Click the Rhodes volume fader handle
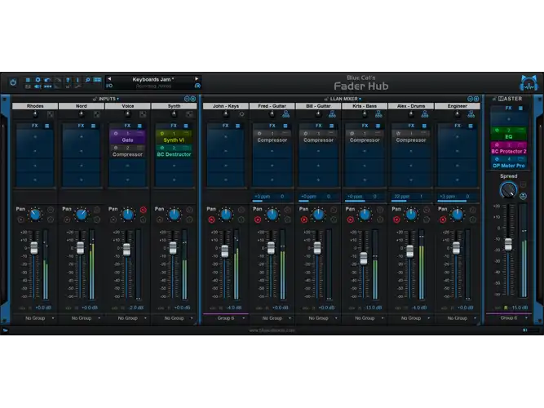 (x=34, y=248)
